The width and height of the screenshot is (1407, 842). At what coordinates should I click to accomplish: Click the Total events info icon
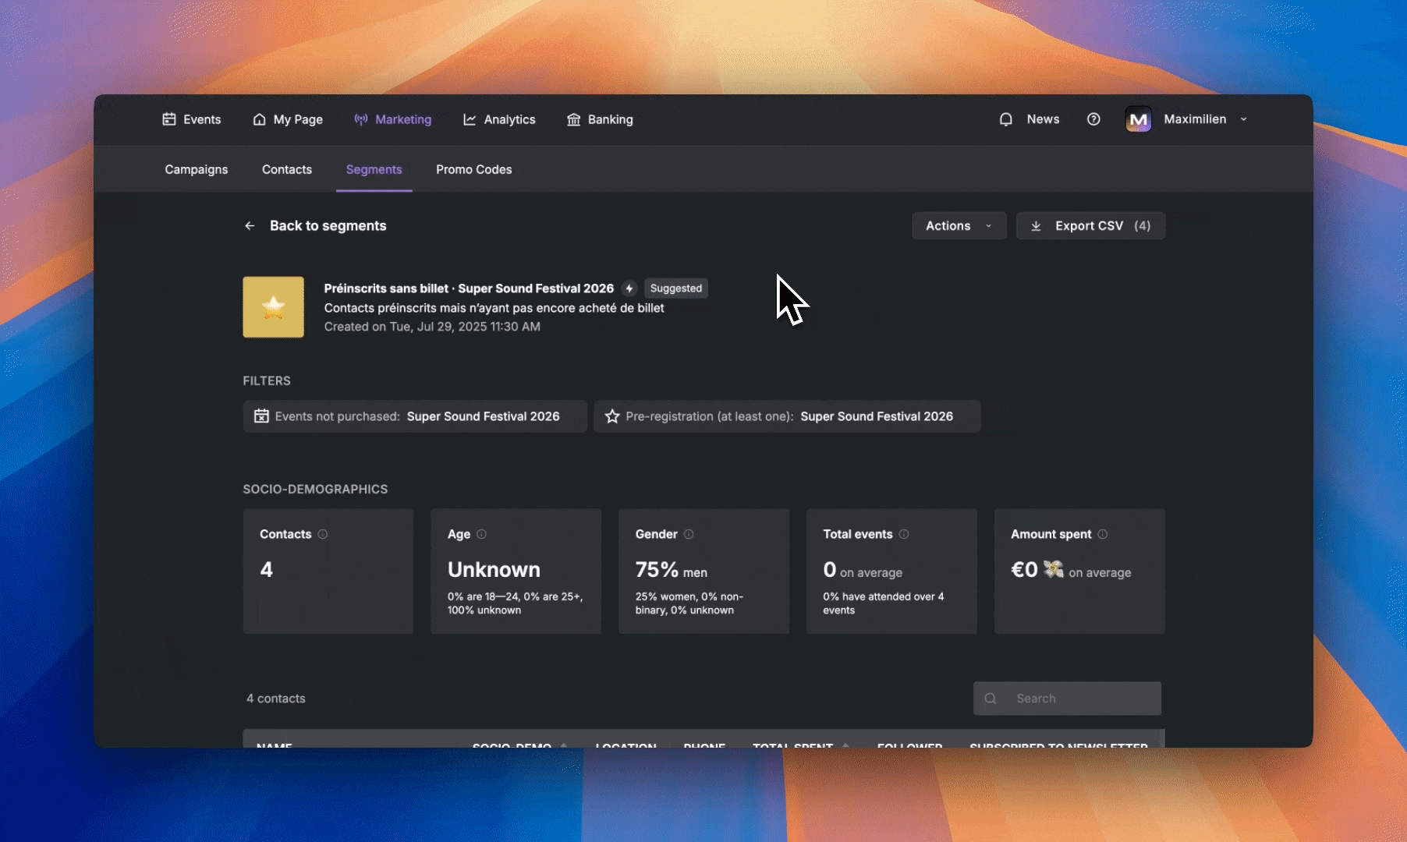904,534
